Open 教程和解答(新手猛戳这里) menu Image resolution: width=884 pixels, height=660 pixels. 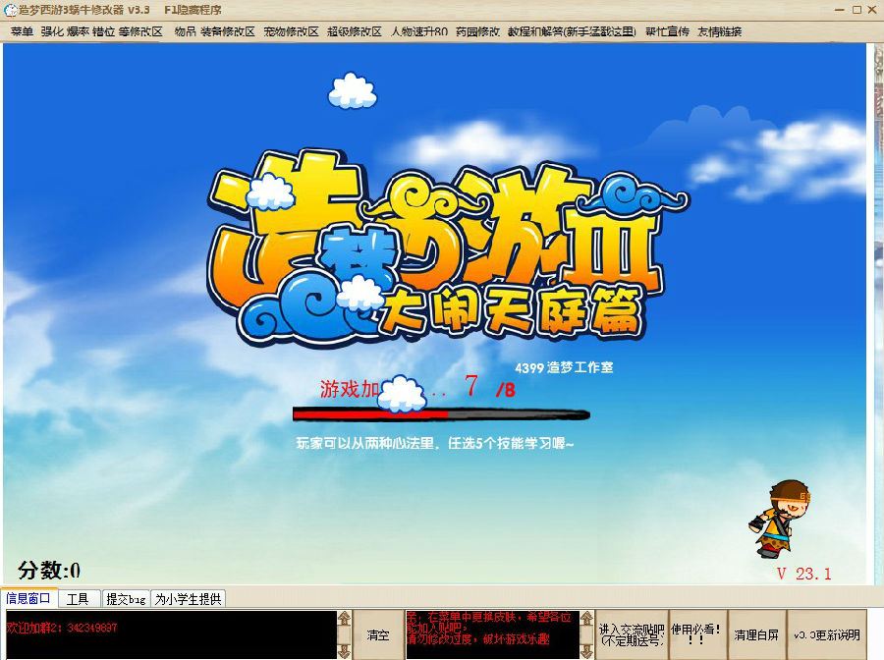(x=572, y=31)
